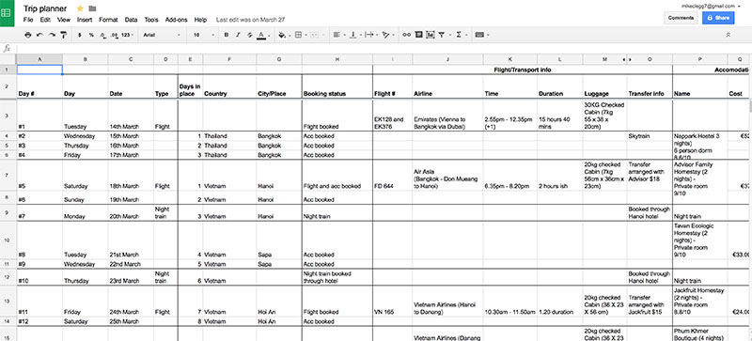
Task: Open the Help menu
Action: pyautogui.click(x=200, y=20)
